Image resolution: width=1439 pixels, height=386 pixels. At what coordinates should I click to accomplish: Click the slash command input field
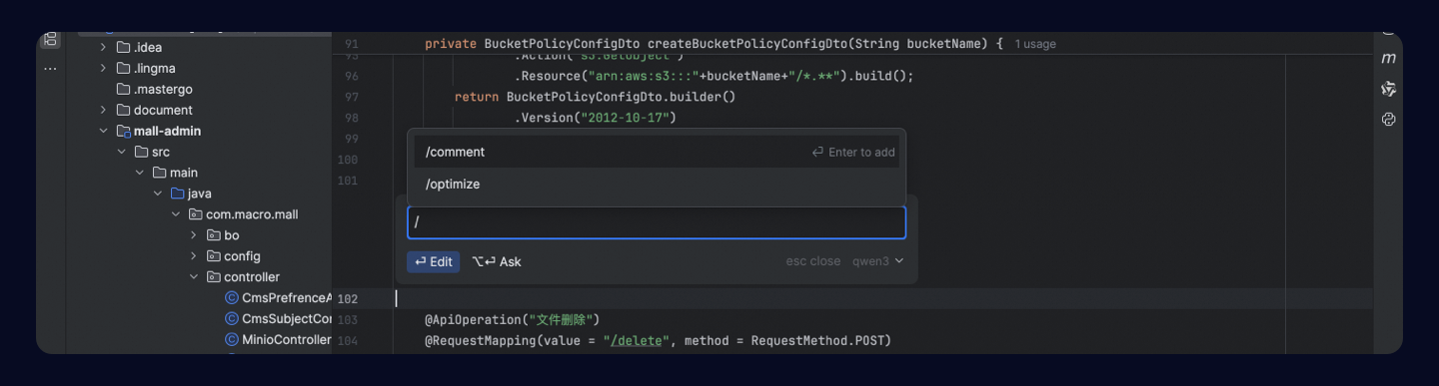point(657,222)
